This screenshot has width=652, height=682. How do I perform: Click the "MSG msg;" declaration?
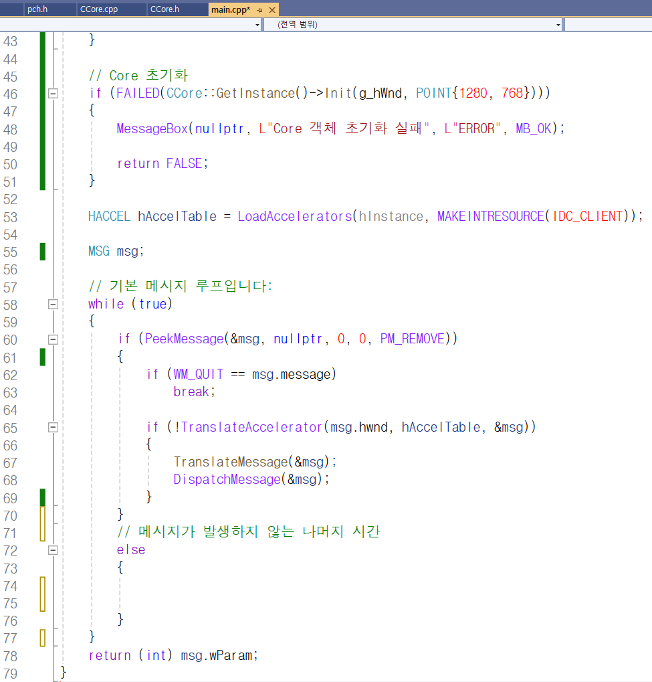(x=116, y=252)
